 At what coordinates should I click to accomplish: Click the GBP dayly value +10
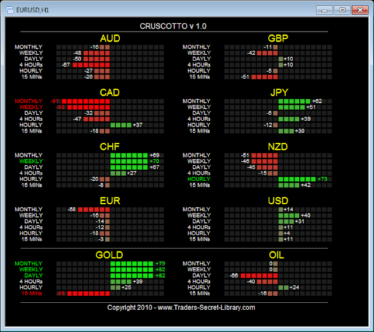coord(288,59)
